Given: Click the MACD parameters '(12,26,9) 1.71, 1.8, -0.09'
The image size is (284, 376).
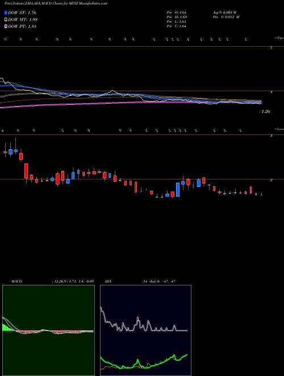Looking at the screenshot, I should coord(73,281).
